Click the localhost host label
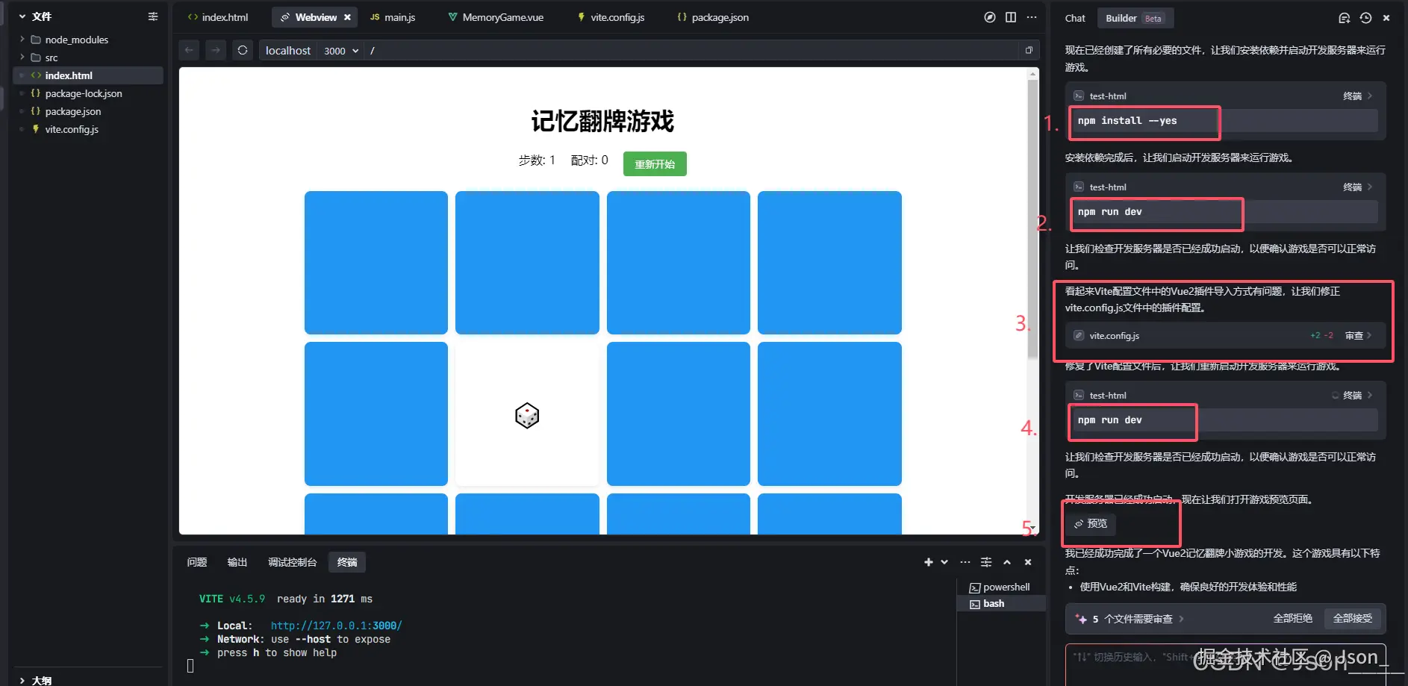 [x=288, y=51]
